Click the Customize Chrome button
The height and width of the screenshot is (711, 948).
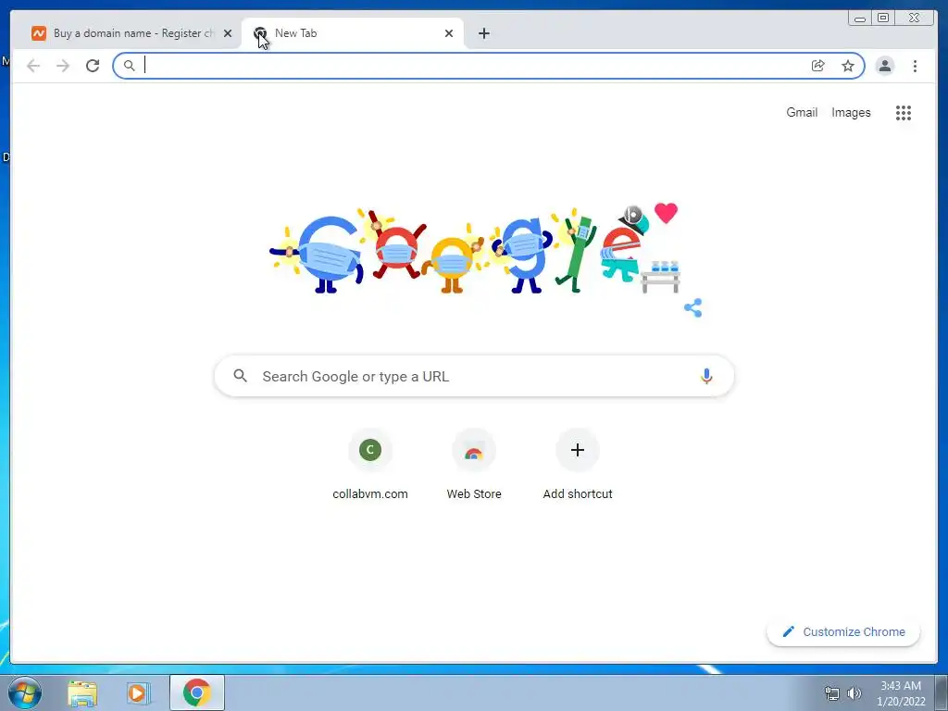click(x=843, y=631)
